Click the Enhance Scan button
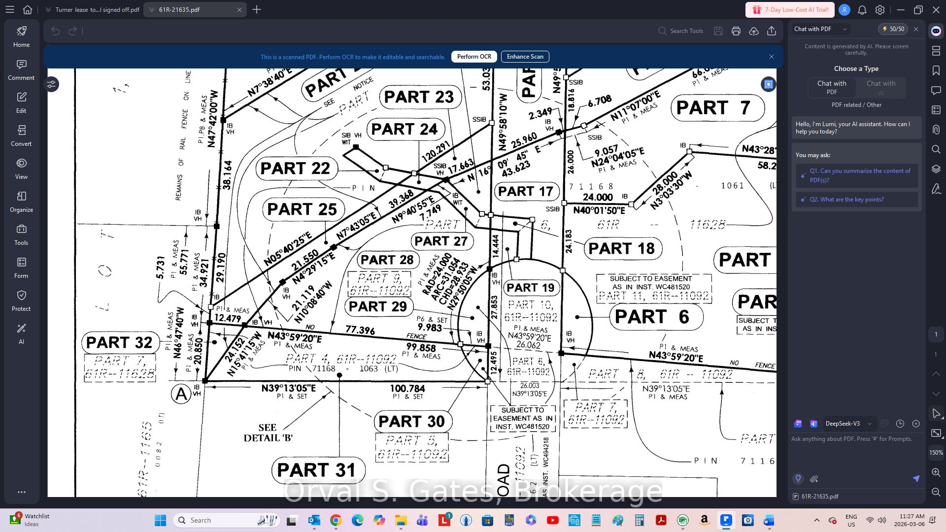This screenshot has height=532, width=946. 525,57
